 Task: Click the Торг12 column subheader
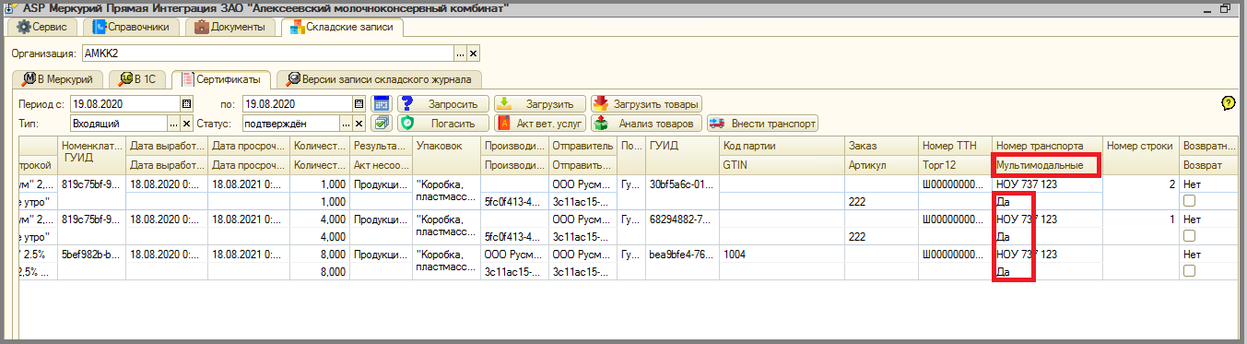(x=956, y=165)
